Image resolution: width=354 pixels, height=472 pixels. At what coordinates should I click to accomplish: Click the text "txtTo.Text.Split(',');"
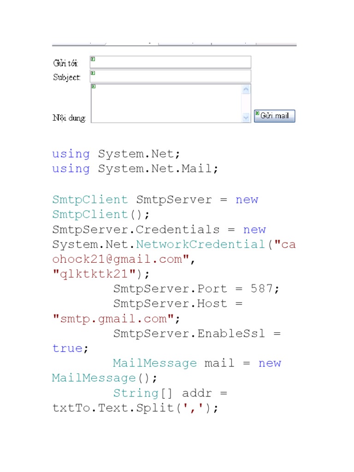tap(135, 408)
